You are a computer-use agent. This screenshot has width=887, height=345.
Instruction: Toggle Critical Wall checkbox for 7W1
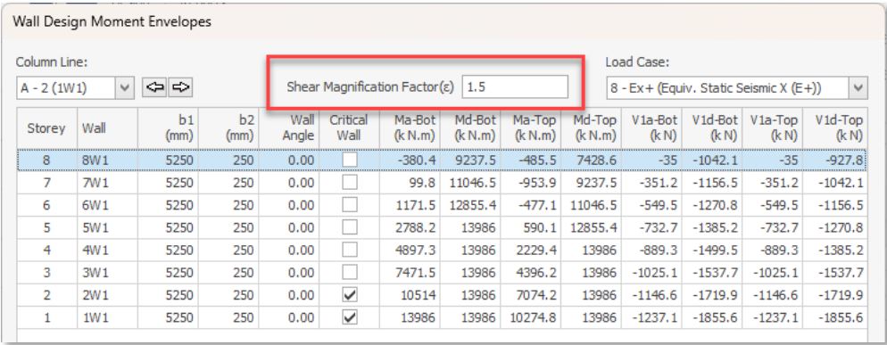pyautogui.click(x=350, y=182)
